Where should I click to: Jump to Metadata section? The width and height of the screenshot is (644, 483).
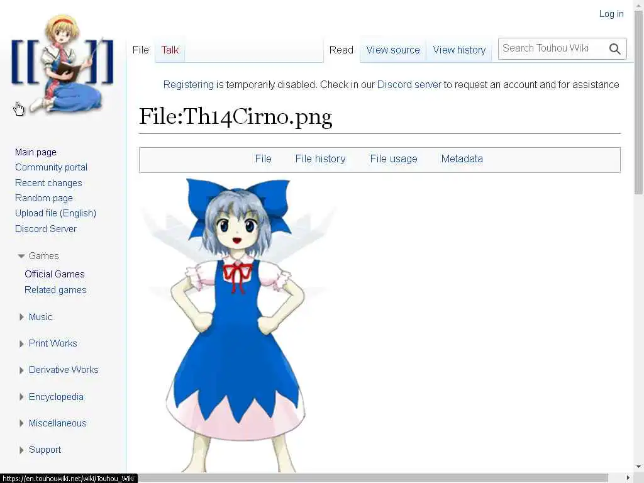[462, 159]
